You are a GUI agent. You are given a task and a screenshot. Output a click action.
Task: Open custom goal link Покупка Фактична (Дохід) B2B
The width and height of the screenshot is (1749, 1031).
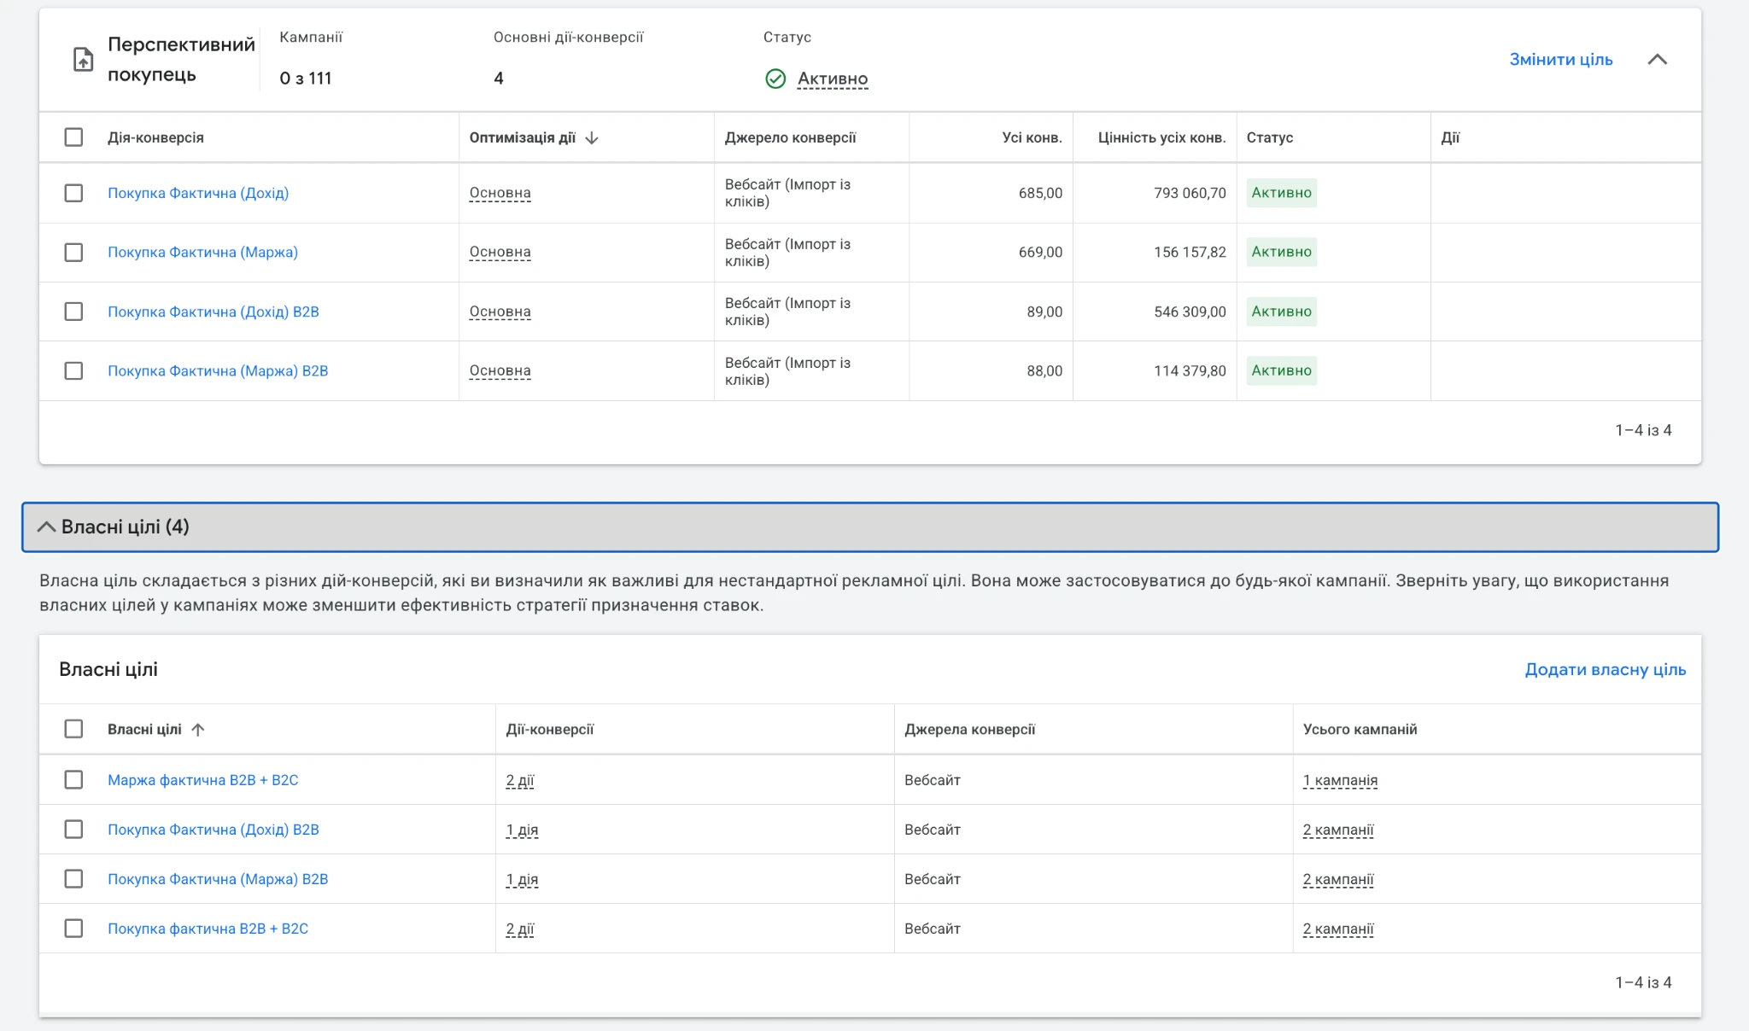(x=214, y=829)
